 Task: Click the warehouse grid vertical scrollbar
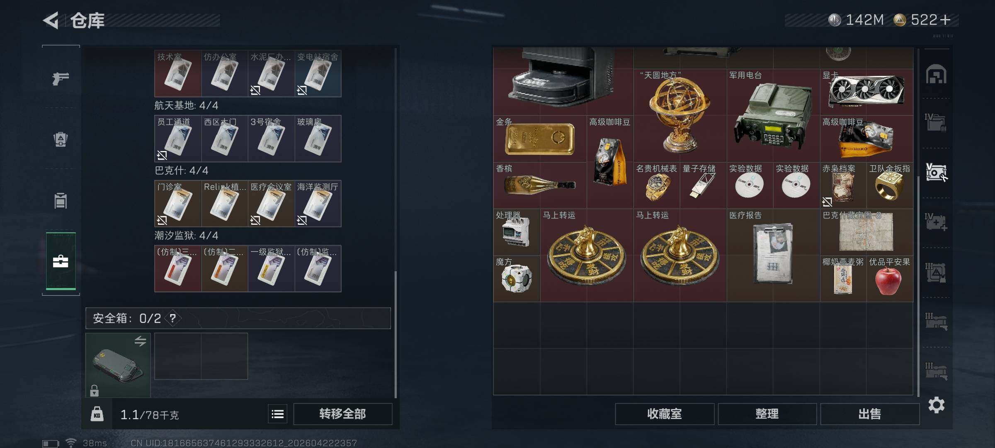919,222
